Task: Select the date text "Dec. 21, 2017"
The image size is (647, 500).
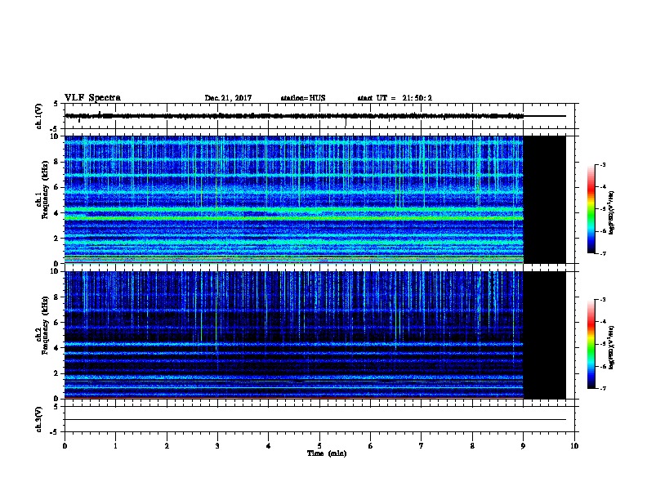Action: pyautogui.click(x=228, y=98)
